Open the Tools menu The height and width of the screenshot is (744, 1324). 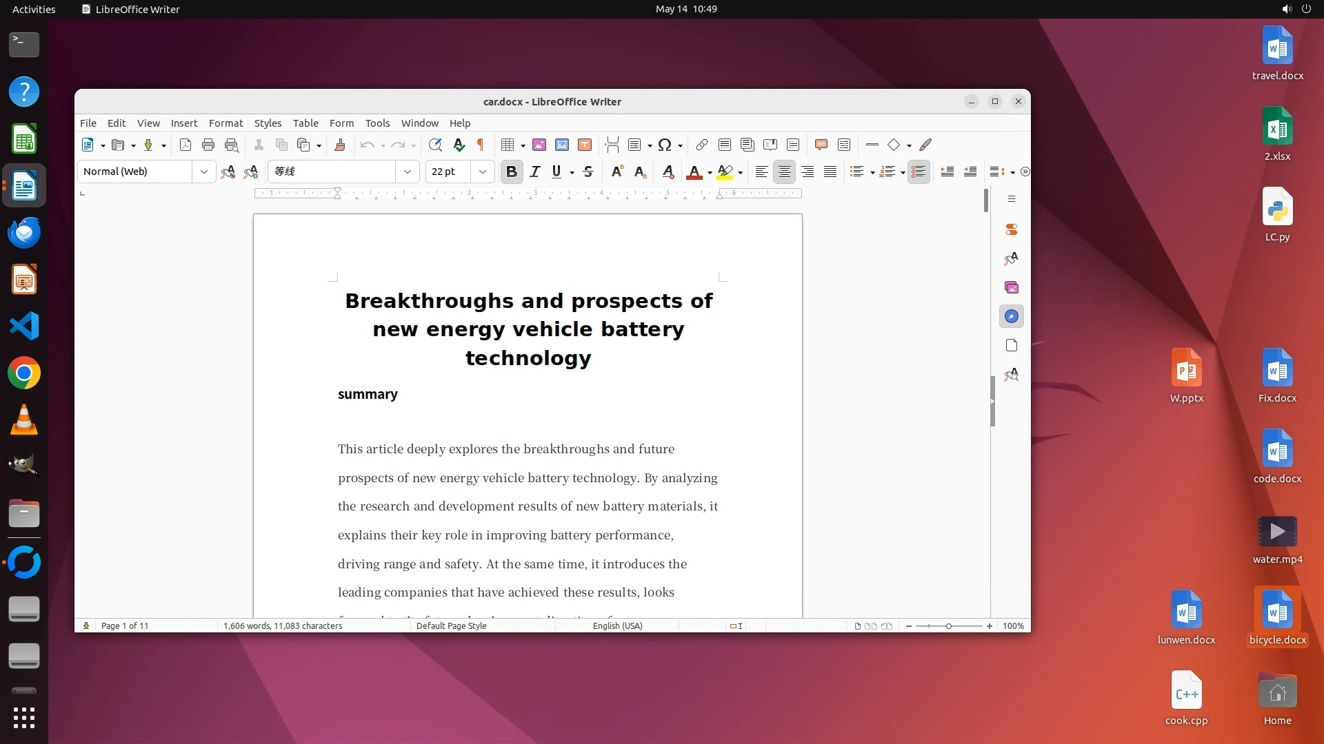tap(377, 123)
